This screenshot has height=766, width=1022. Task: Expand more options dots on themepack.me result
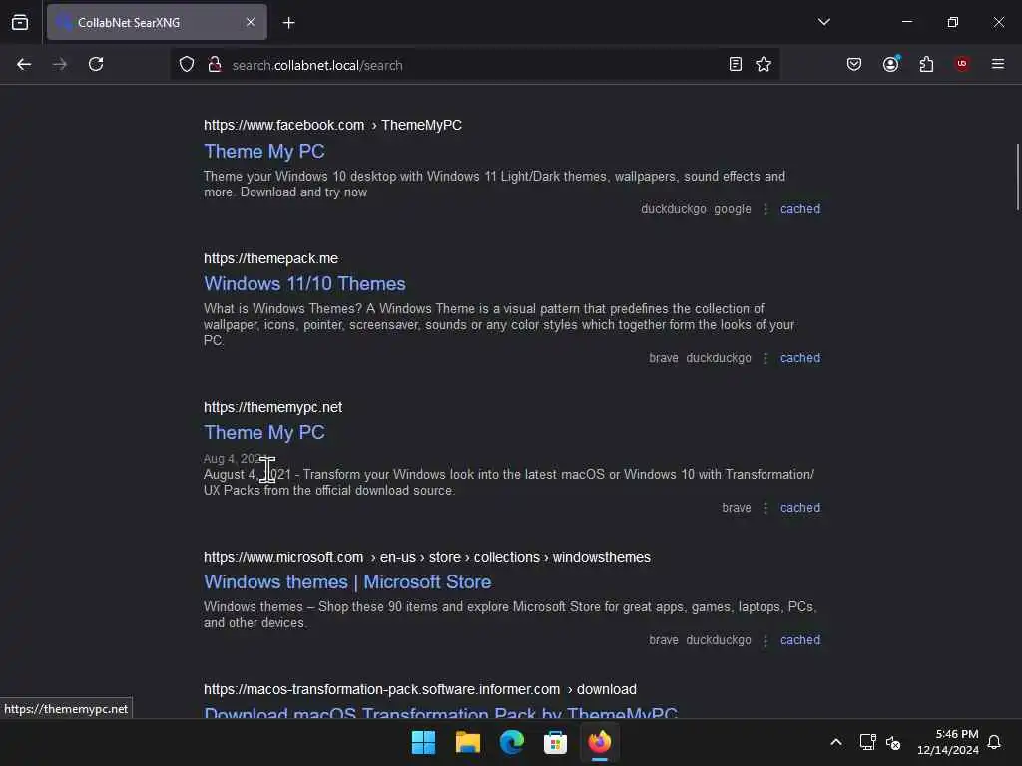pyautogui.click(x=766, y=358)
